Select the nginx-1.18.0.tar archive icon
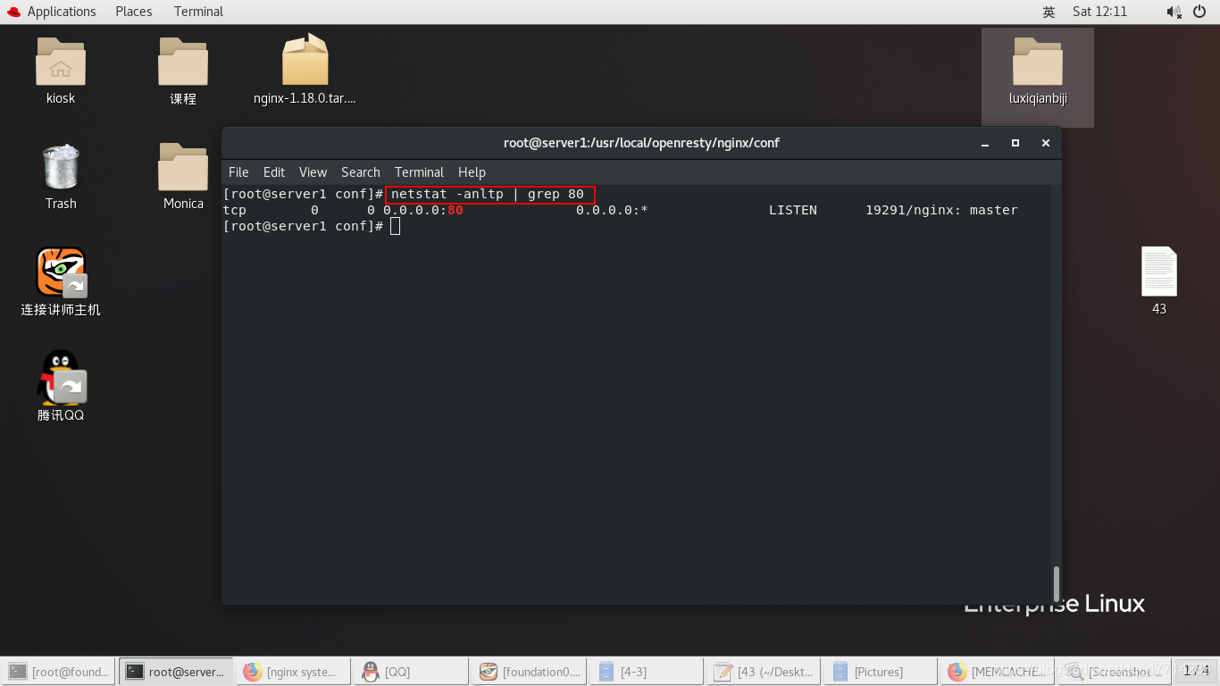This screenshot has height=686, width=1220. click(x=305, y=61)
